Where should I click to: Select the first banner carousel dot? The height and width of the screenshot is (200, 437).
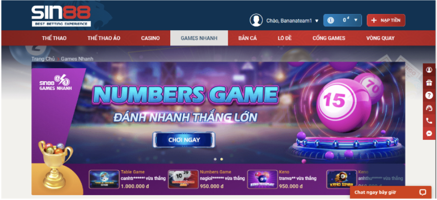pos(215,159)
